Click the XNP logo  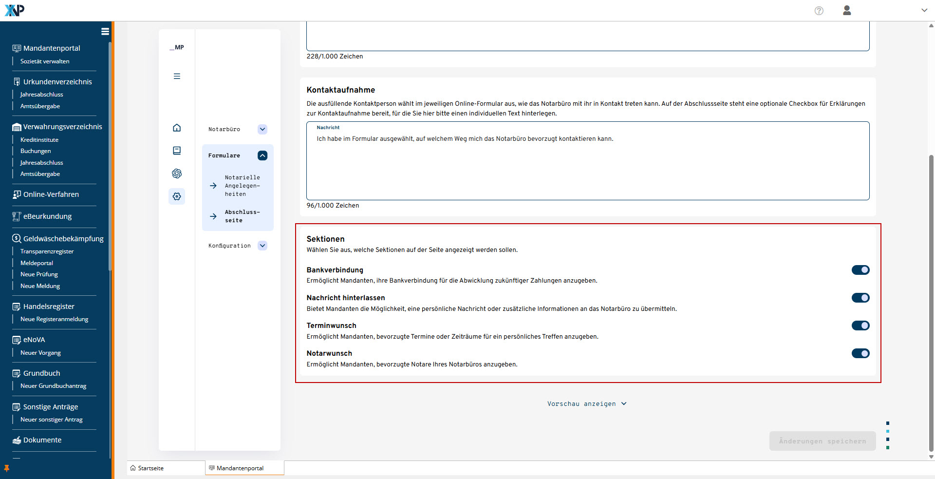click(15, 10)
